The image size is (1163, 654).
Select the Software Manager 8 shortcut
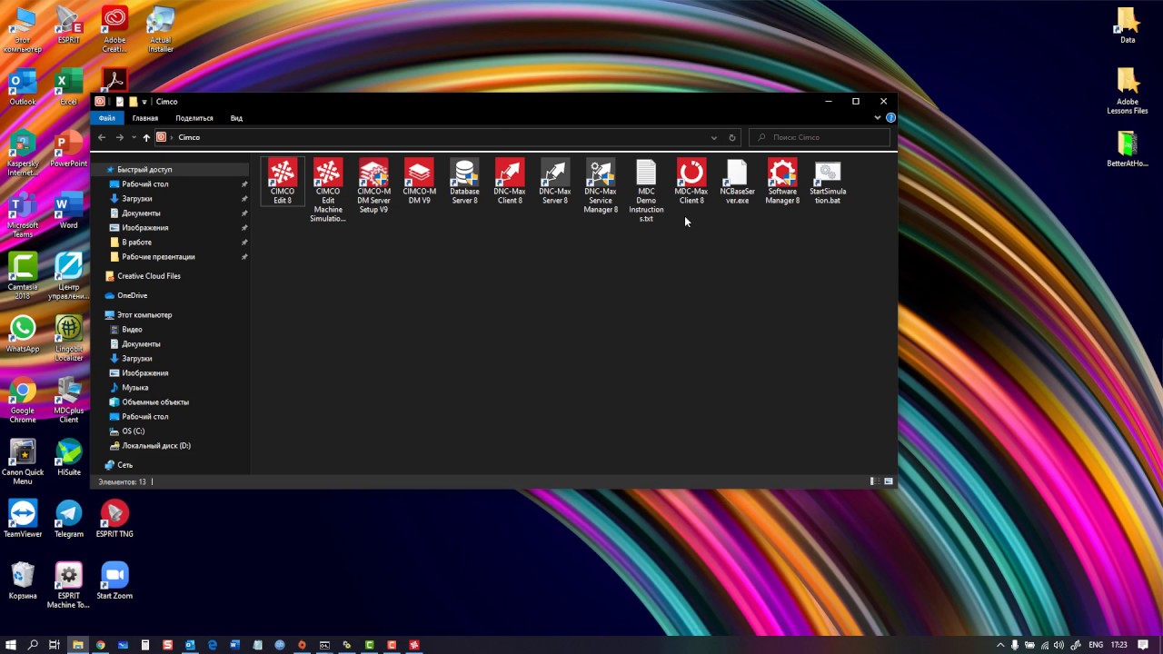click(x=782, y=181)
